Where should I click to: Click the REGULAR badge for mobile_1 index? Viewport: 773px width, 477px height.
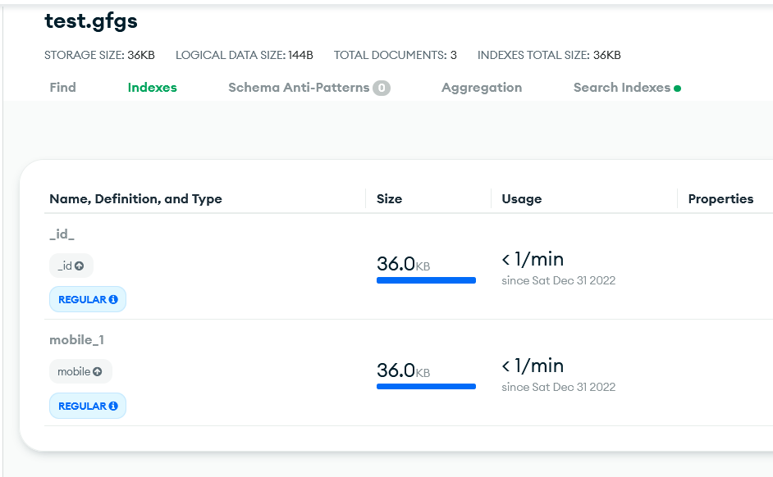click(x=88, y=406)
